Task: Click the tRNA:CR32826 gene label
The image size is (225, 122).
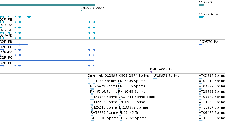Action: pos(93,8)
